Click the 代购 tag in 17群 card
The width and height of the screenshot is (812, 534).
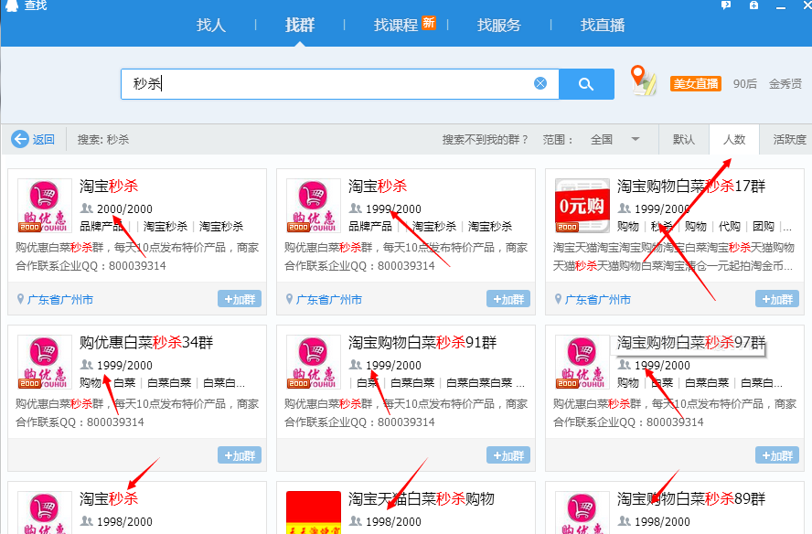pyautogui.click(x=729, y=227)
